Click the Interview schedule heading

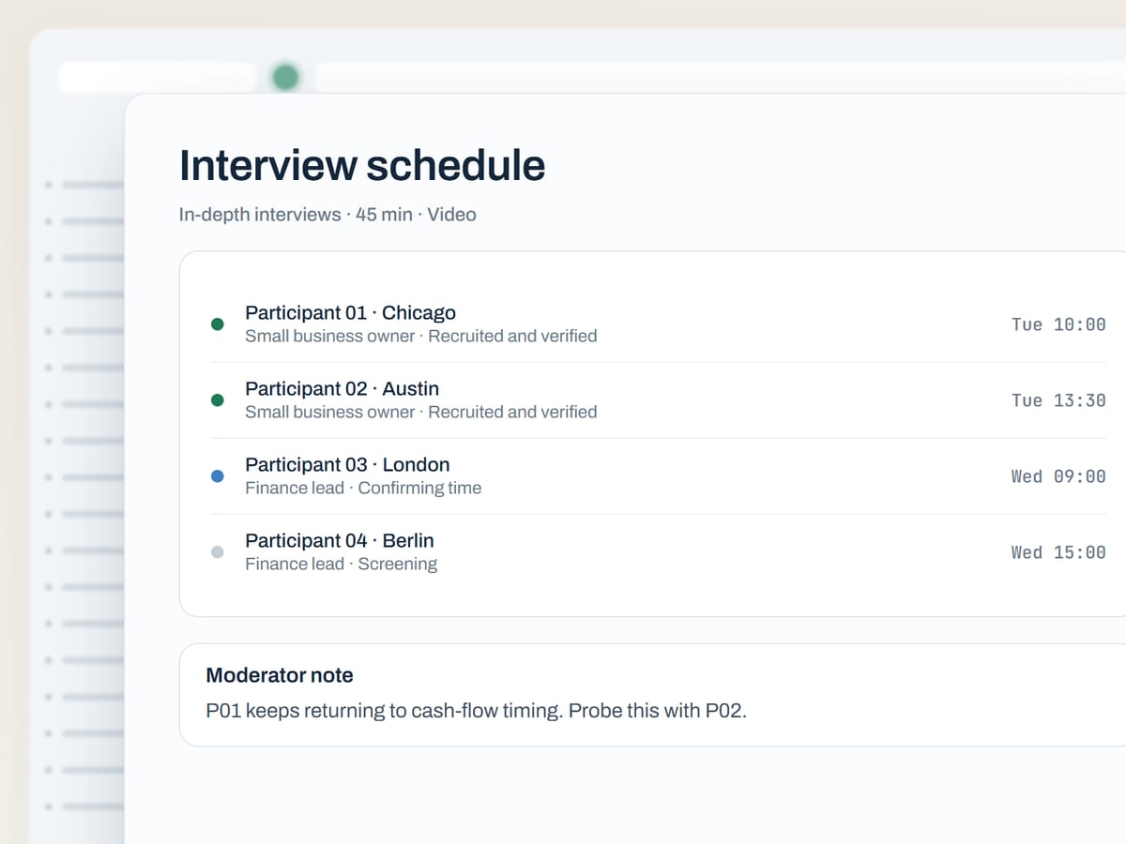[362, 166]
